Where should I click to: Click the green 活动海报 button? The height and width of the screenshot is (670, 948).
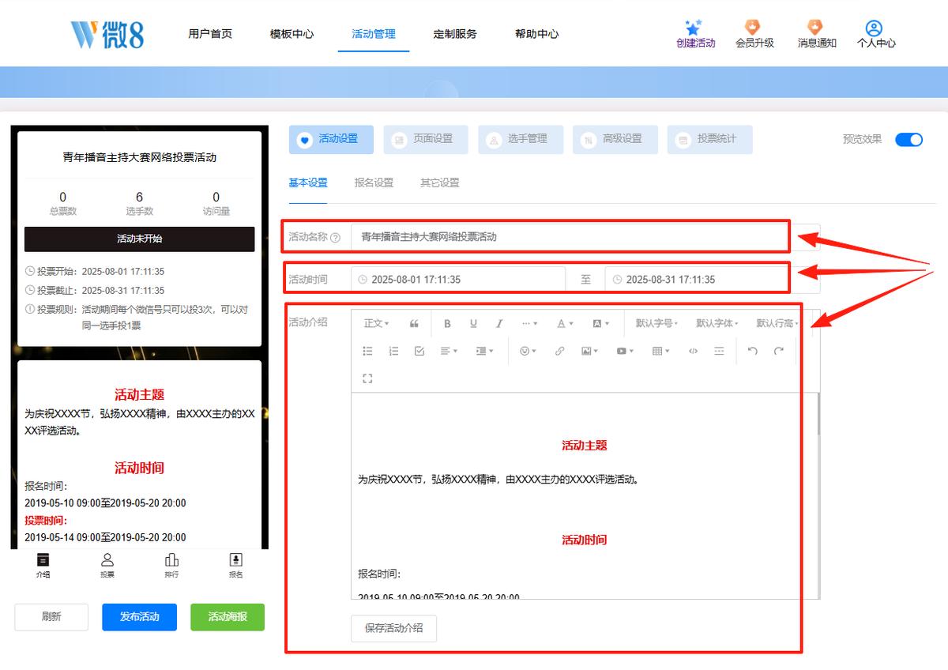tap(228, 617)
